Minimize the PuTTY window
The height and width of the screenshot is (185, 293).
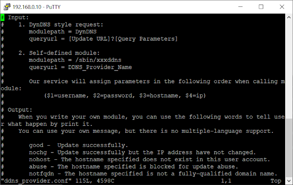click(x=240, y=7)
